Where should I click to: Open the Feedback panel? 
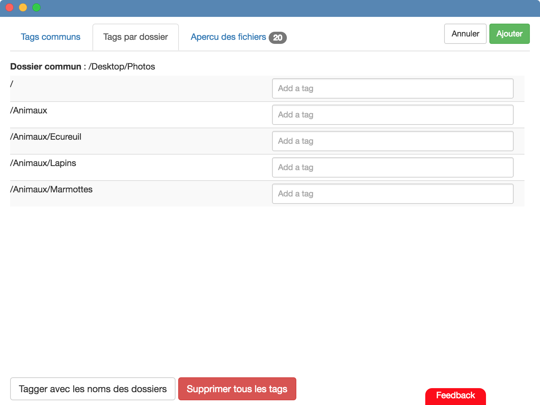click(x=456, y=396)
